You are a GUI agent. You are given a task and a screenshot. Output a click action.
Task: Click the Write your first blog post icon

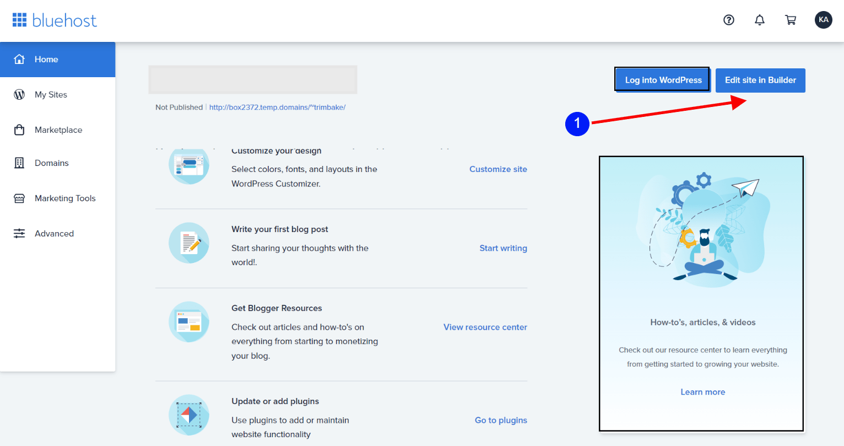point(189,243)
